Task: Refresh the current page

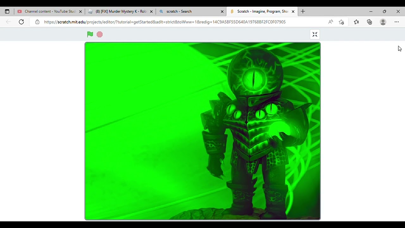Action: pyautogui.click(x=21, y=22)
